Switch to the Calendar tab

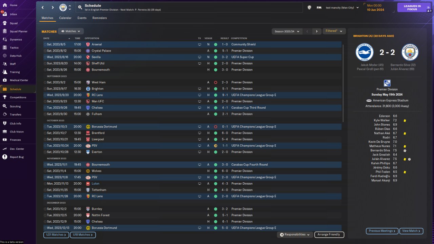point(65,18)
